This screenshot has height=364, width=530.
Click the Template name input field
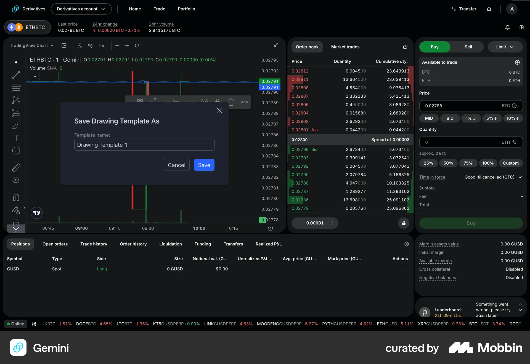144,145
